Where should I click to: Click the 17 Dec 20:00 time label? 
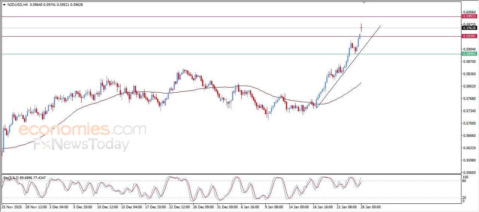pos(156,206)
